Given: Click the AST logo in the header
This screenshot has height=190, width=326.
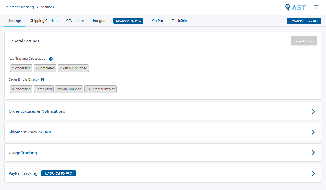Looking at the screenshot, I should click(x=296, y=7).
